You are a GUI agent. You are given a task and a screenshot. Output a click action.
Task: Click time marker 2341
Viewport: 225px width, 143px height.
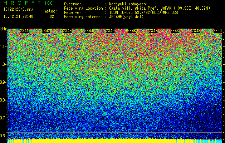[x=24, y=31]
